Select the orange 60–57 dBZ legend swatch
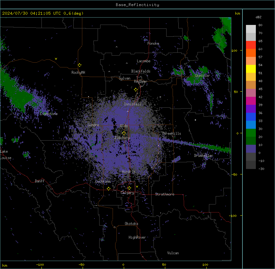 [251, 53]
